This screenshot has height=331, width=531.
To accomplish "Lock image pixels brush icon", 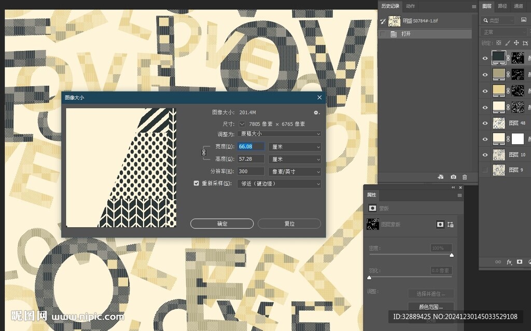I will tap(507, 43).
